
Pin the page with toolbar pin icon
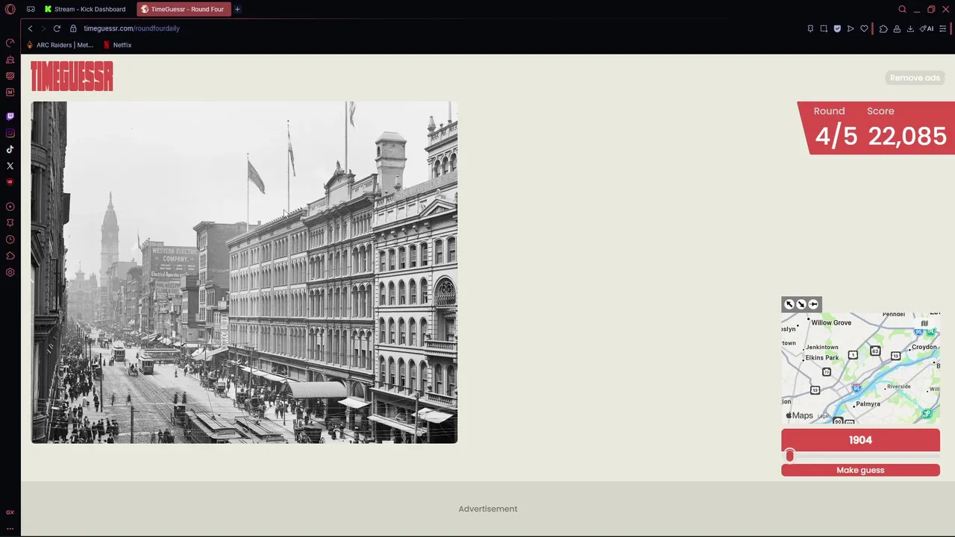810,28
